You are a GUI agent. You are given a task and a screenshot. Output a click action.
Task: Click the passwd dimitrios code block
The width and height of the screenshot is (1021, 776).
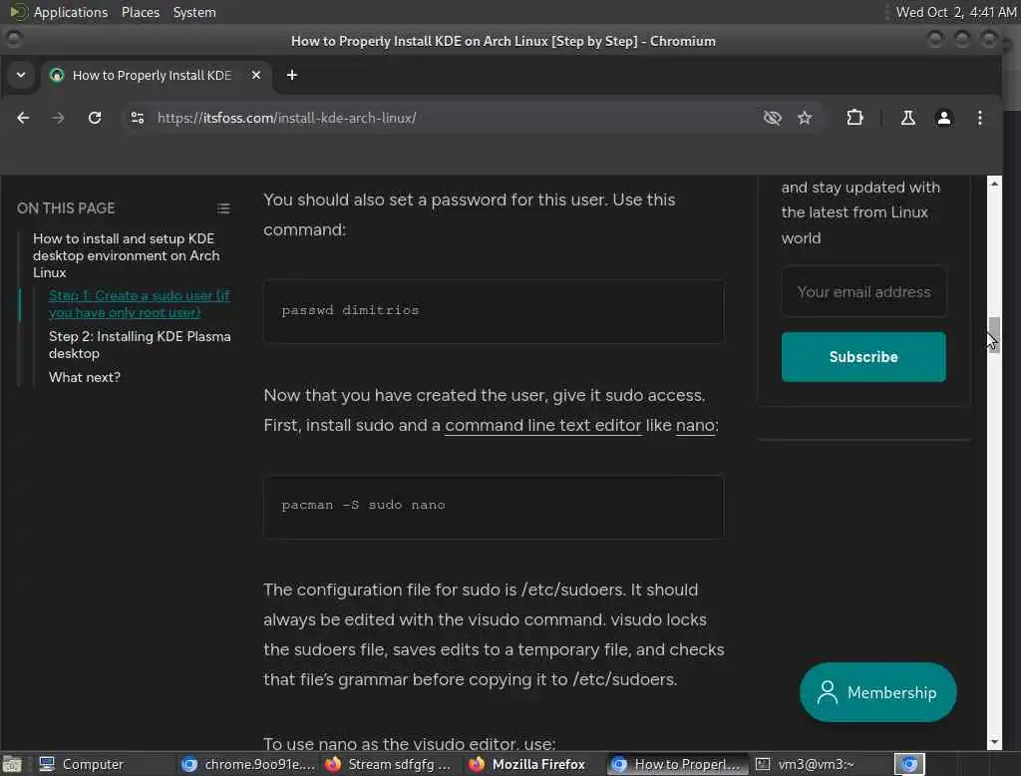(x=494, y=311)
